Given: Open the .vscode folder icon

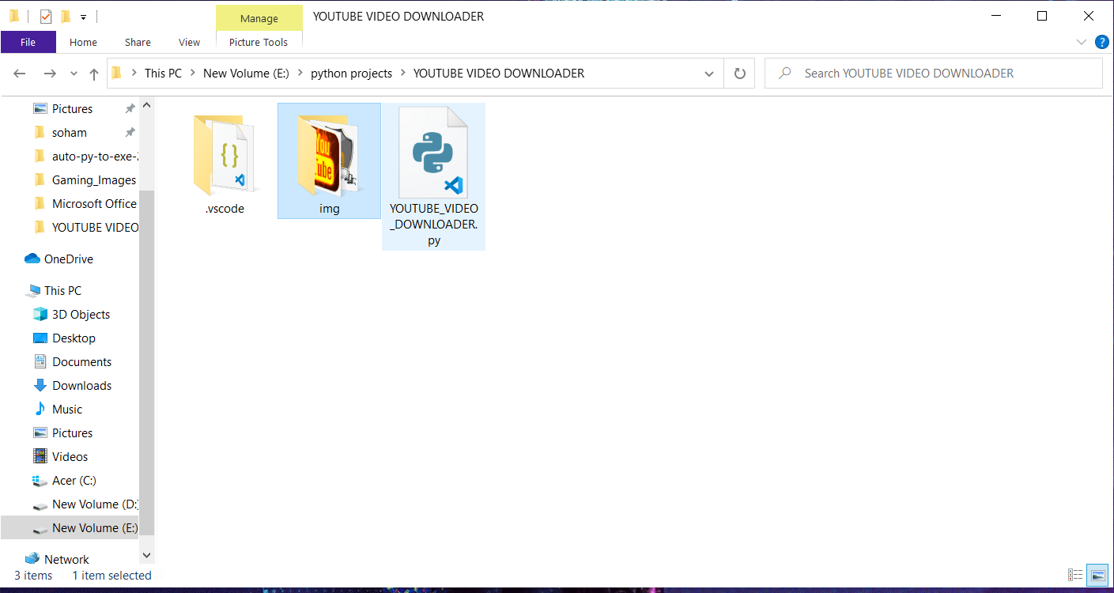Looking at the screenshot, I should tap(225, 156).
